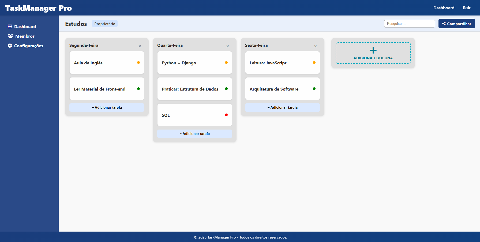Open the Python + Django task card
This screenshot has width=480, height=242.
tap(195, 63)
